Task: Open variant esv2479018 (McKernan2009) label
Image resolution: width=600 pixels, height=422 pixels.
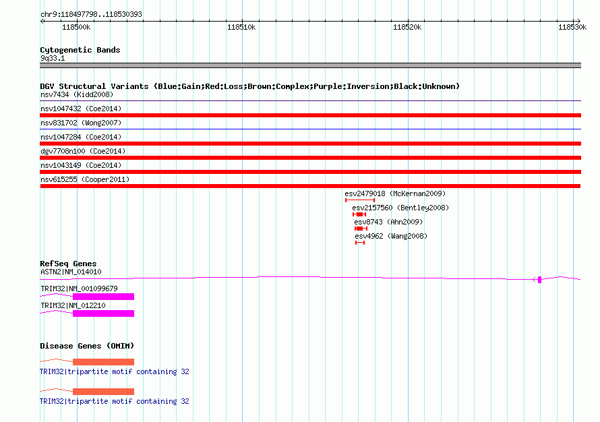Action: [x=395, y=193]
